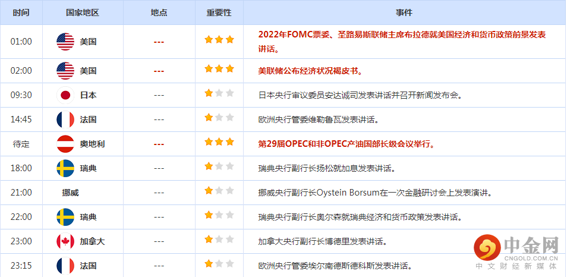Click the one-star rating in the 18:00 row
The height and width of the screenshot is (277, 567).
click(219, 166)
